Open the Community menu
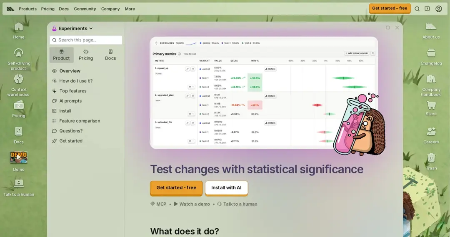 pyautogui.click(x=85, y=9)
